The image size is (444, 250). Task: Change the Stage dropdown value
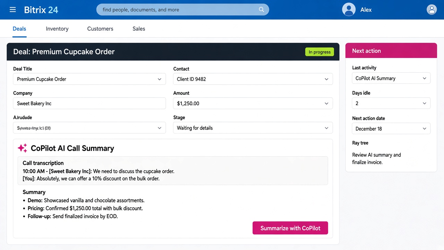coord(253,128)
